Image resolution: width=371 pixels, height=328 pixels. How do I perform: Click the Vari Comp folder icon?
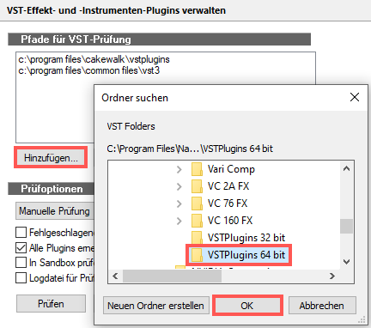(x=197, y=169)
